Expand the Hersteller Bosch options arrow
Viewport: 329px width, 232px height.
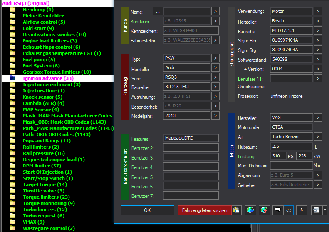[317, 21]
